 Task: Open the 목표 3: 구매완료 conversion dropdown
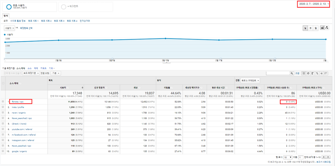[x=250, y=80]
